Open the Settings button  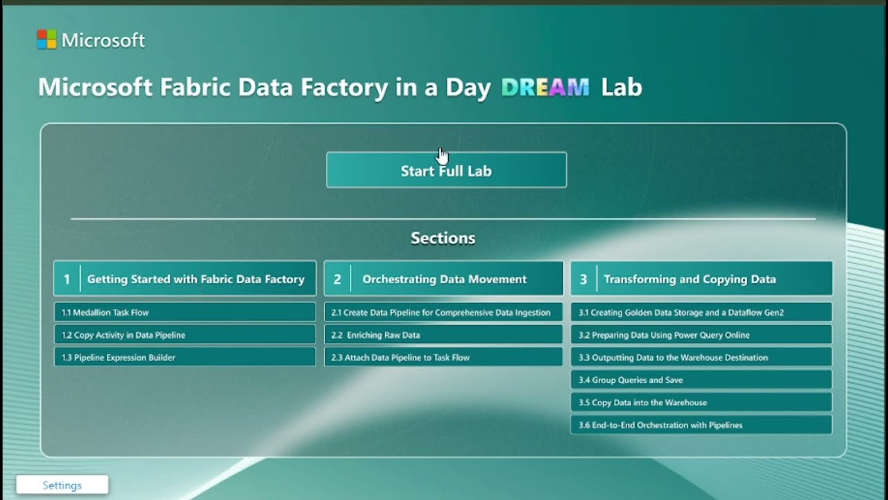tap(62, 485)
